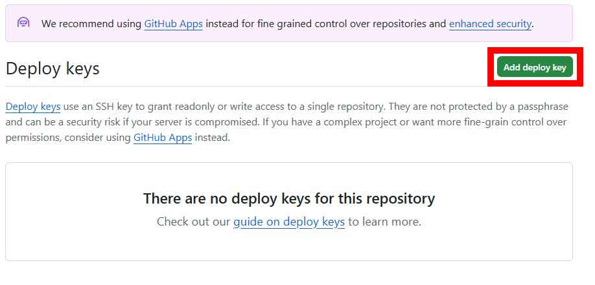
Task: Click the 'to learn more.' text
Action: [384, 222]
